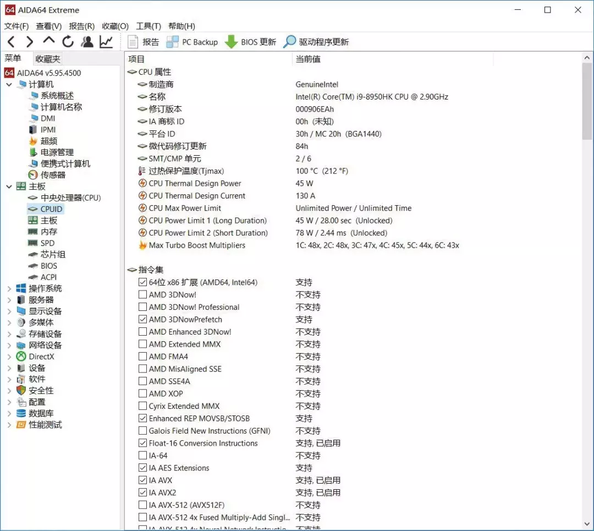Open the 工具(T) menu
The width and height of the screenshot is (594, 531).
click(148, 26)
